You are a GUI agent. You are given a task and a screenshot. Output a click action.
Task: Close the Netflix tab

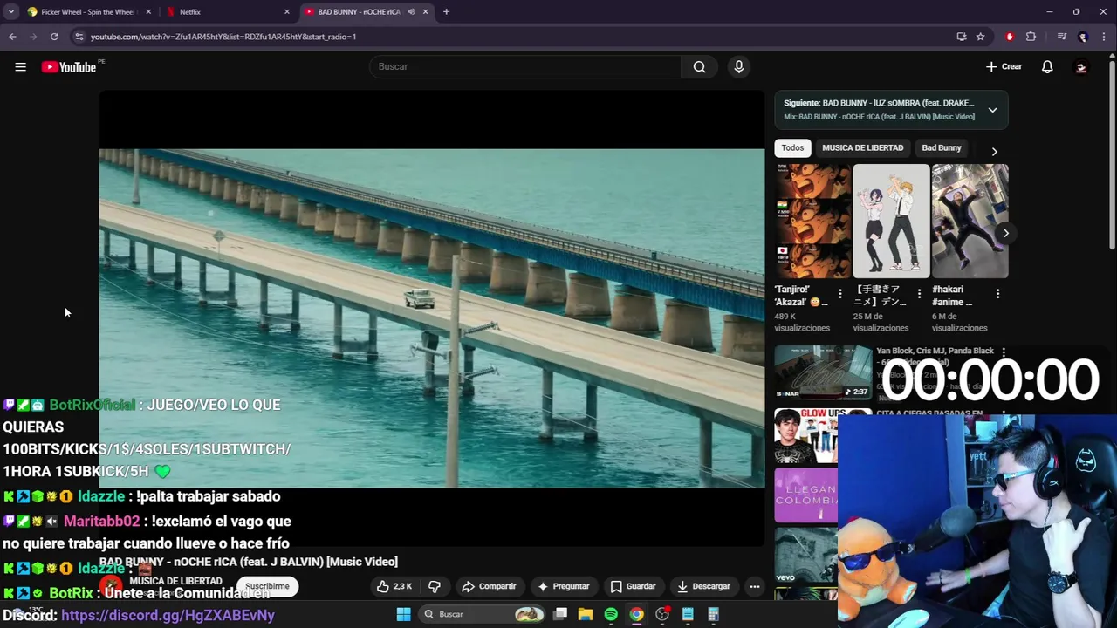tap(287, 12)
